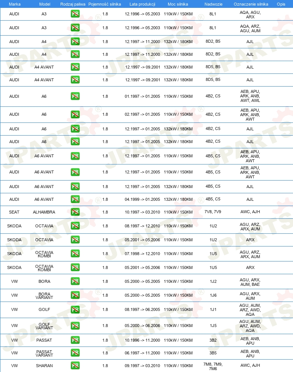This screenshot has width=293, height=372.
Task: Click the Oznaczenie silnika column header
Action: pyautogui.click(x=251, y=4)
